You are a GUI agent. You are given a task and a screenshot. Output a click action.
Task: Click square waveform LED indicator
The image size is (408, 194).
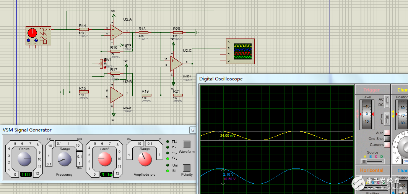coord(167,142)
